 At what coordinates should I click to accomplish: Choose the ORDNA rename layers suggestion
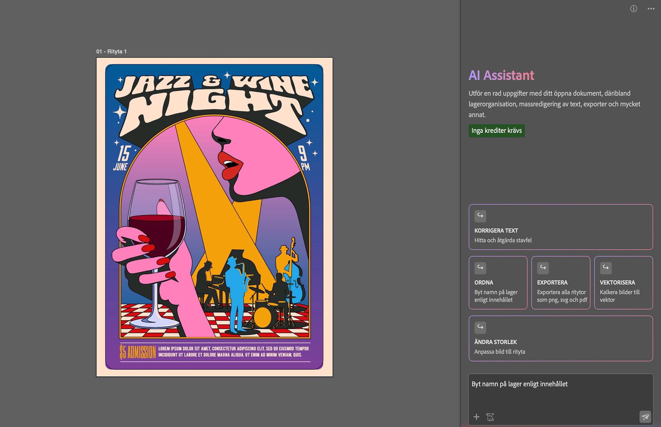[x=498, y=283]
